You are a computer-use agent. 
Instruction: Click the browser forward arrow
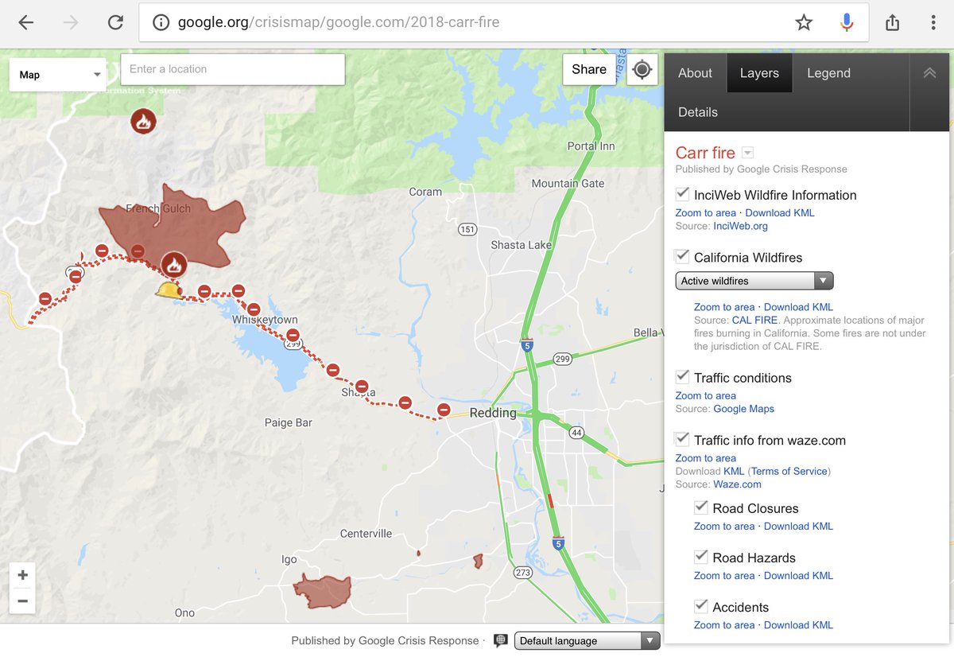71,22
